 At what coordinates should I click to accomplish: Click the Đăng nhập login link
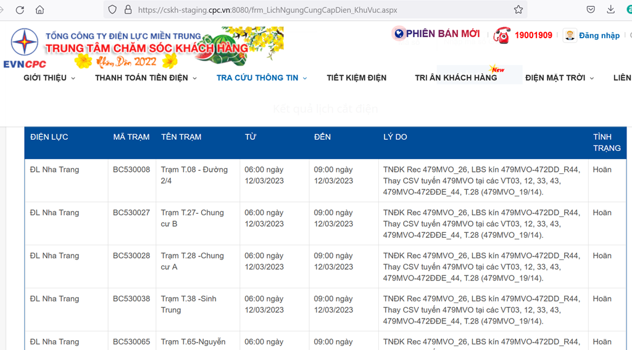599,36
